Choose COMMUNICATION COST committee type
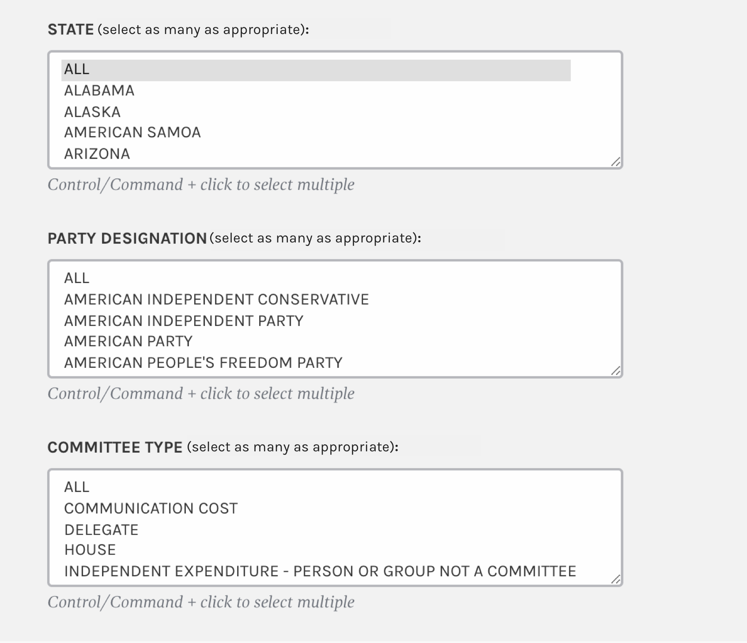The image size is (747, 643). pos(316,508)
